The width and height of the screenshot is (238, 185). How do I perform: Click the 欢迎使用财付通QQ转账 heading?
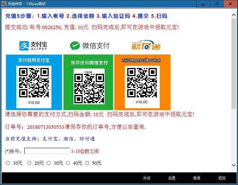(141, 60)
